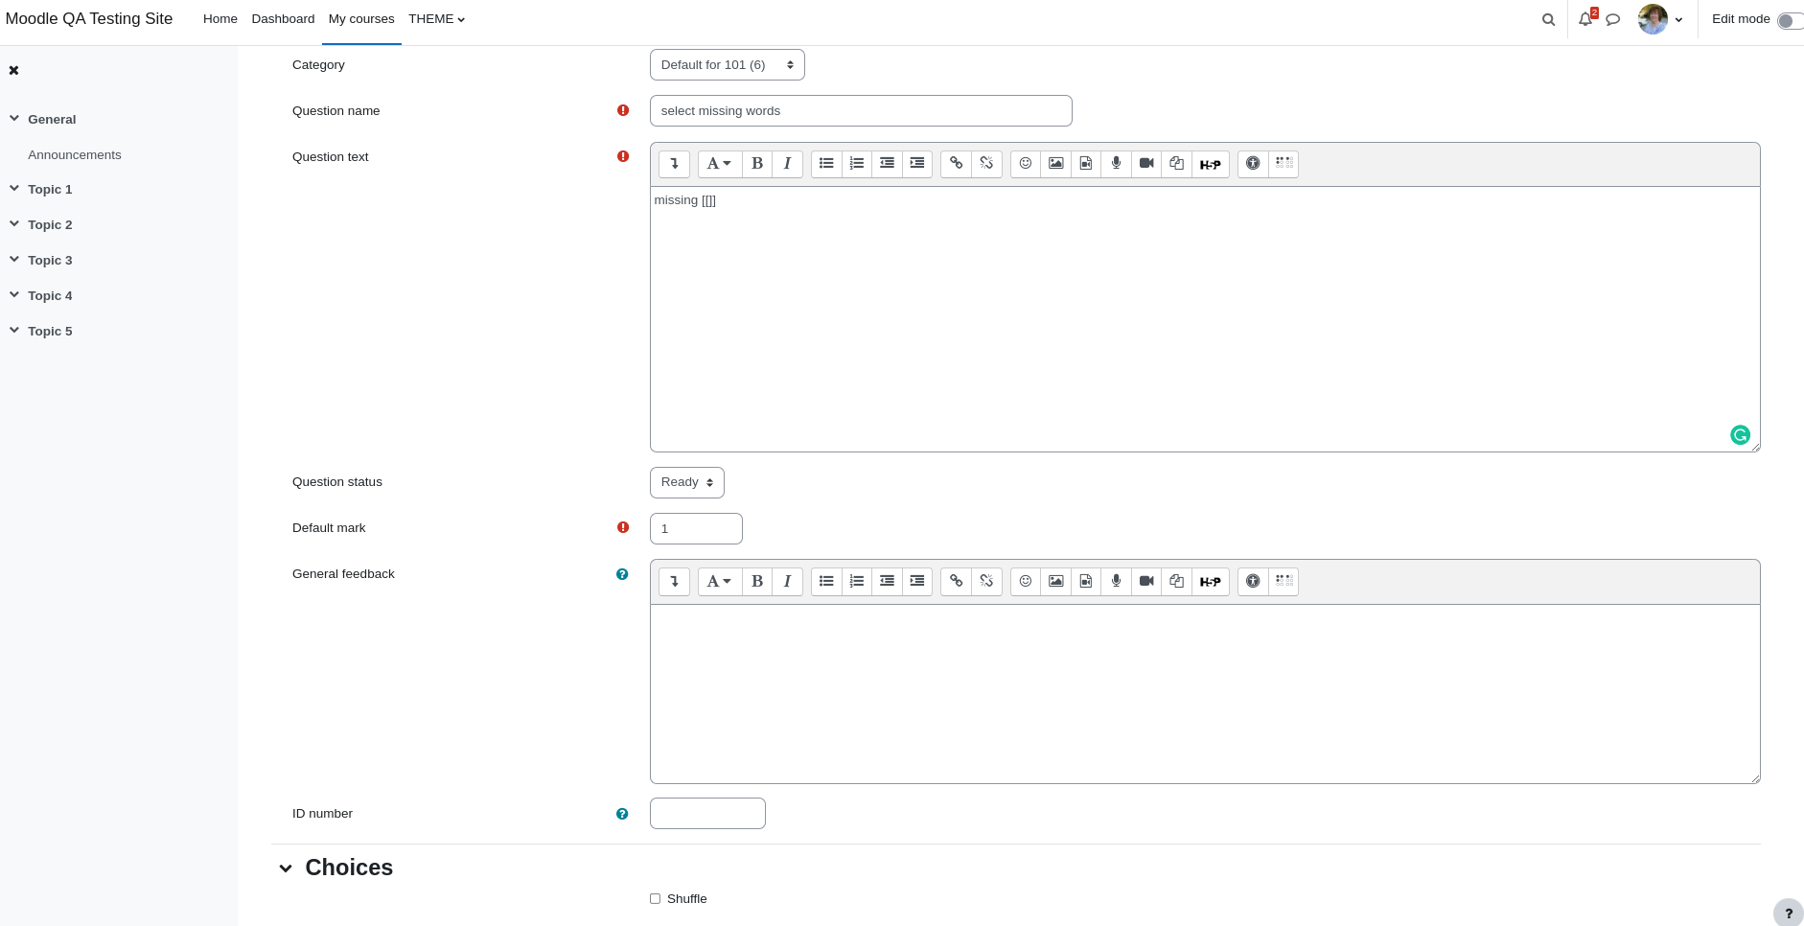Open help icon next to ID number
This screenshot has width=1804, height=926.
tap(622, 814)
